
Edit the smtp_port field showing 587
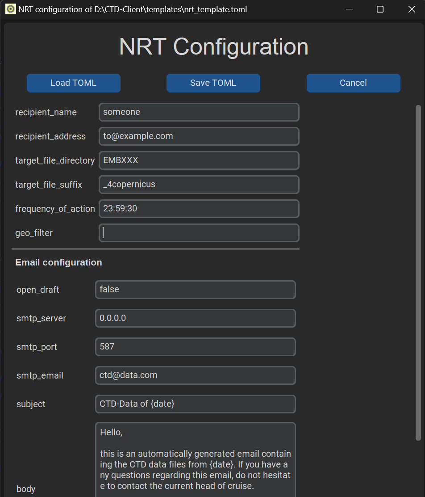(x=195, y=347)
